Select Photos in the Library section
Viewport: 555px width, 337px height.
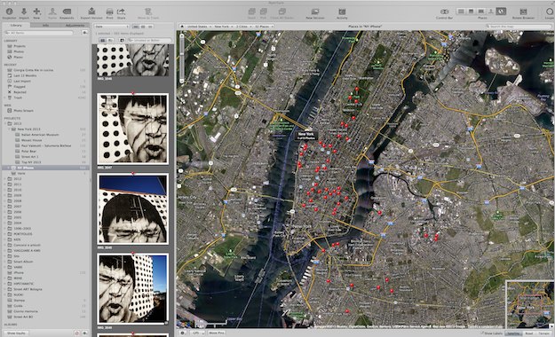[x=19, y=51]
